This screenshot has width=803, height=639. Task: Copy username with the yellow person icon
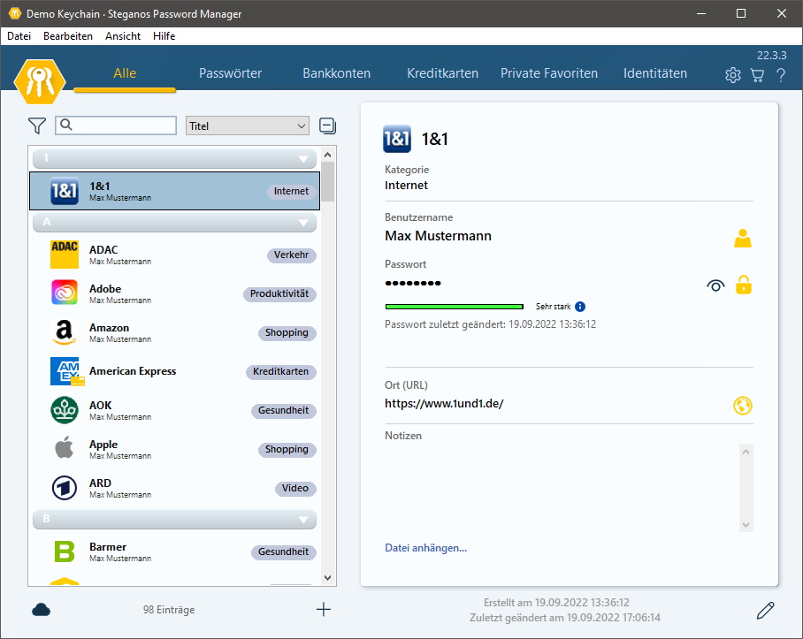(x=743, y=239)
